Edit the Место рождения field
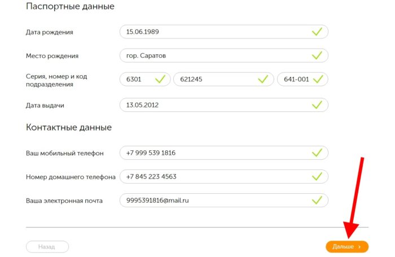Image resolution: width=395 pixels, height=257 pixels. (x=214, y=56)
